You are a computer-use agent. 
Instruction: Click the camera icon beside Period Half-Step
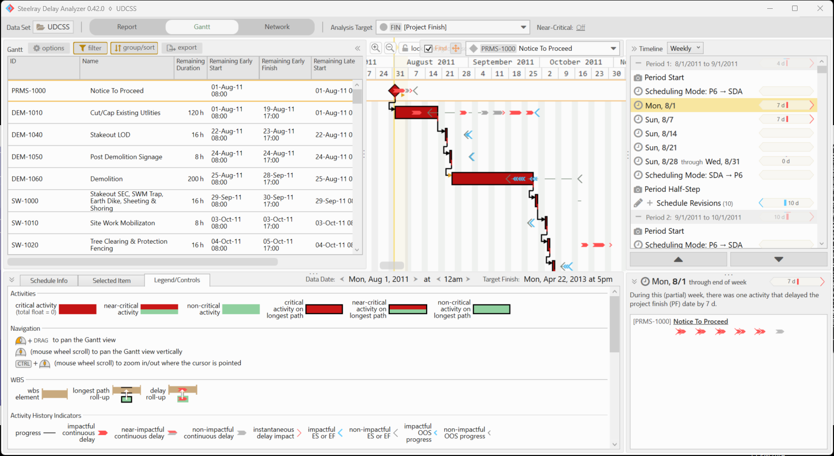[638, 189]
